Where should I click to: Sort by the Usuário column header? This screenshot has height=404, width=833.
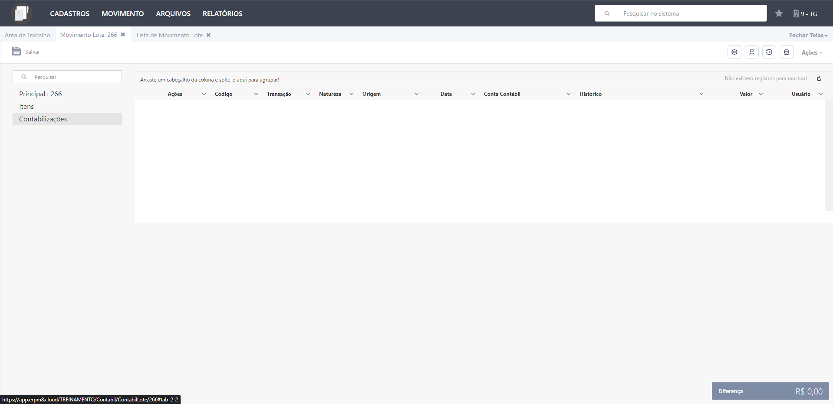pyautogui.click(x=801, y=94)
